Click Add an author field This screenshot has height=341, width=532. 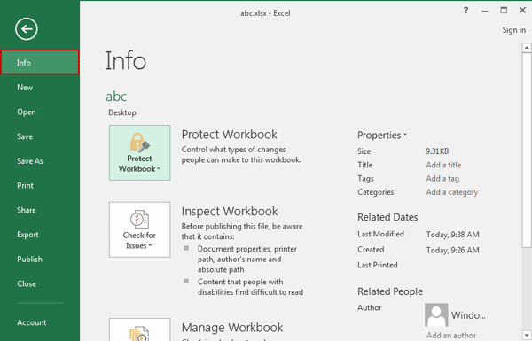(451, 335)
